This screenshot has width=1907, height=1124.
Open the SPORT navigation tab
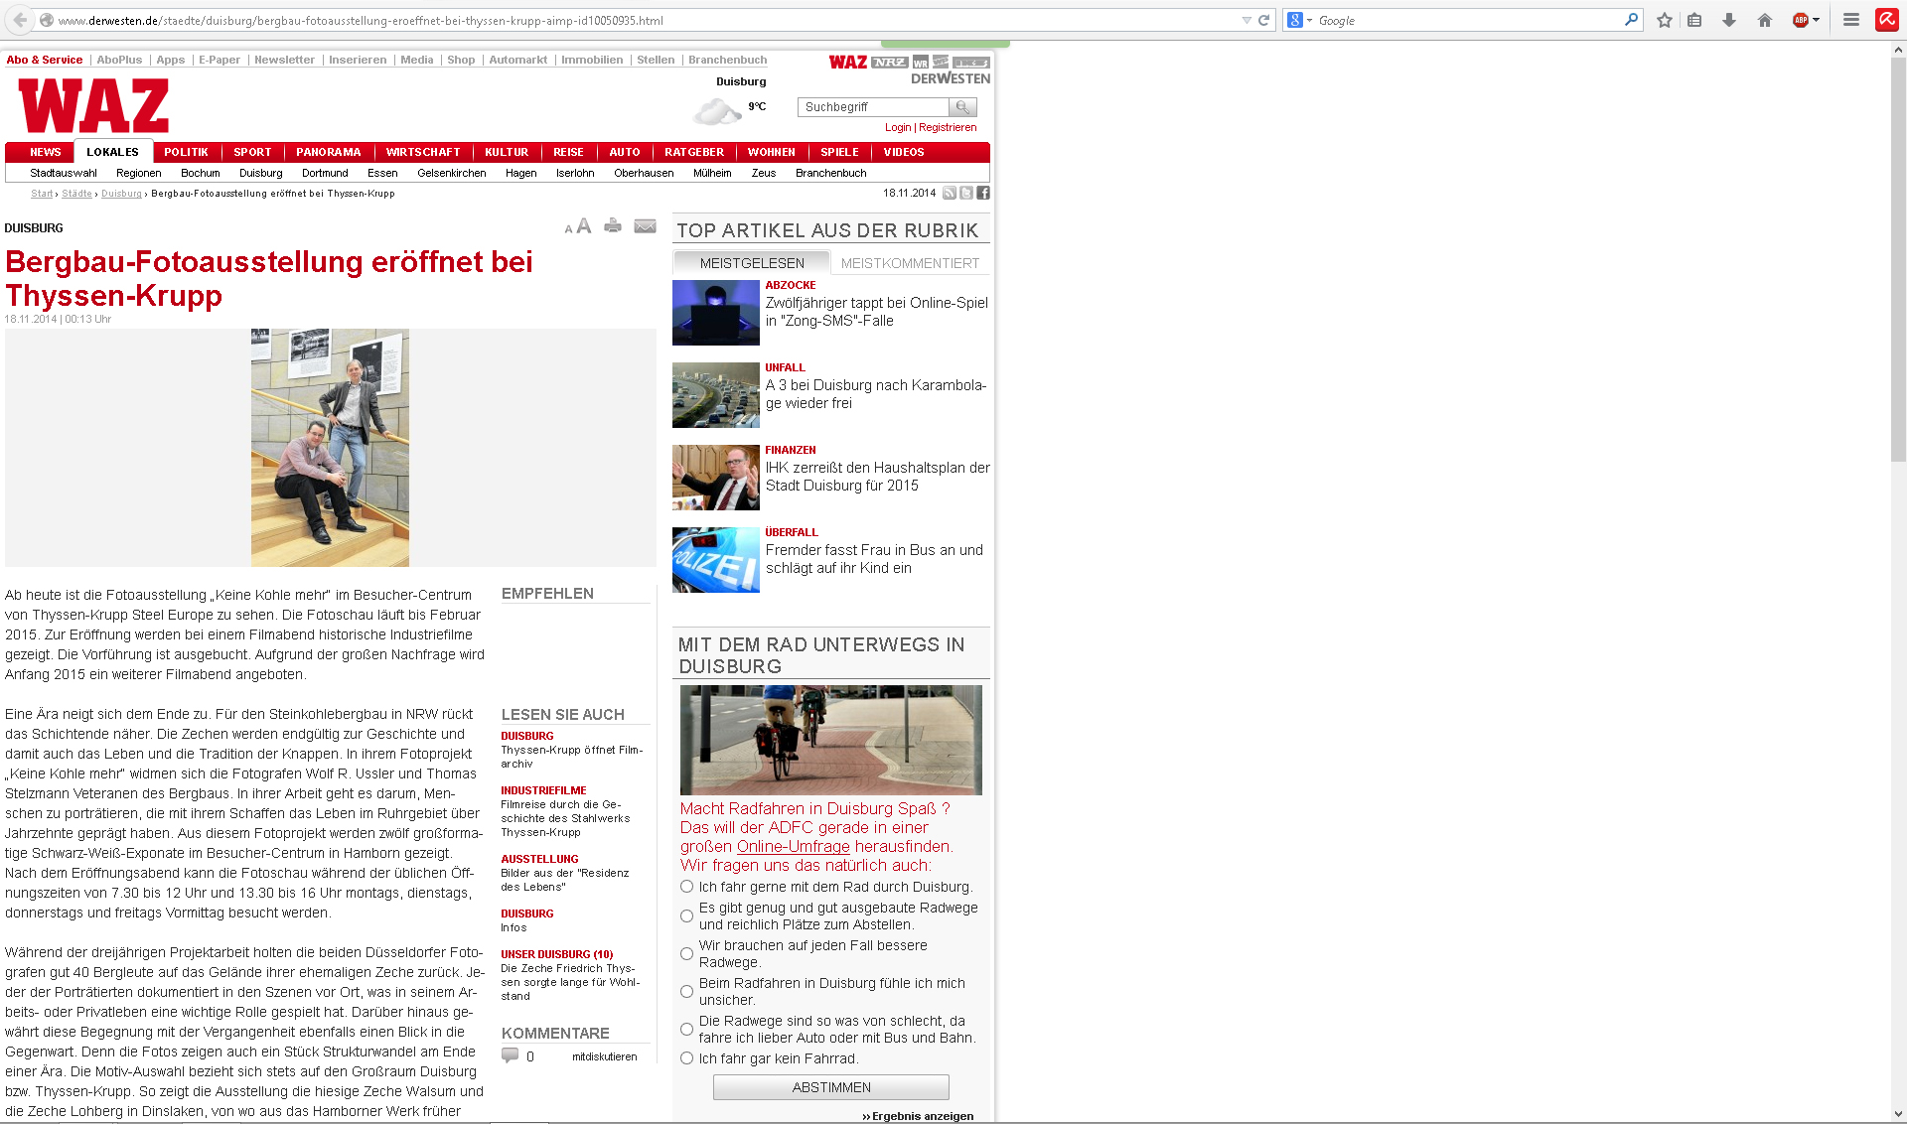click(252, 152)
